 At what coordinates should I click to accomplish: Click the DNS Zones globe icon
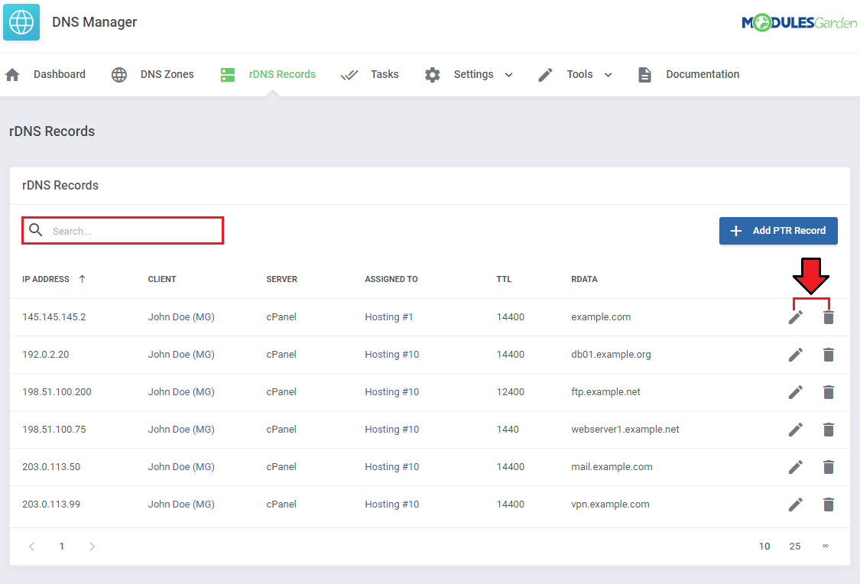(119, 75)
